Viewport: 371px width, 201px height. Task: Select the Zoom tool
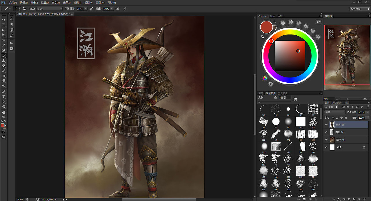4,117
